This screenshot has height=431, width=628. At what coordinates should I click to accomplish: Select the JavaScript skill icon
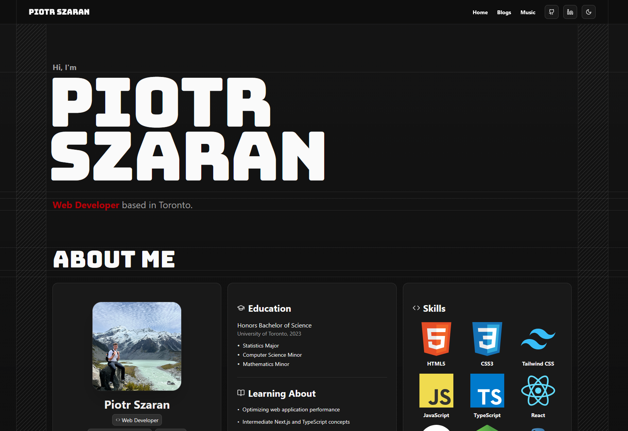tap(436, 391)
